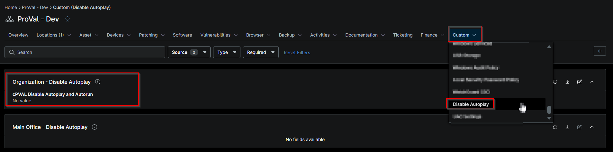The image size is (613, 152).
Task: Click the magnifier icon in the Search box
Action: coord(12,52)
